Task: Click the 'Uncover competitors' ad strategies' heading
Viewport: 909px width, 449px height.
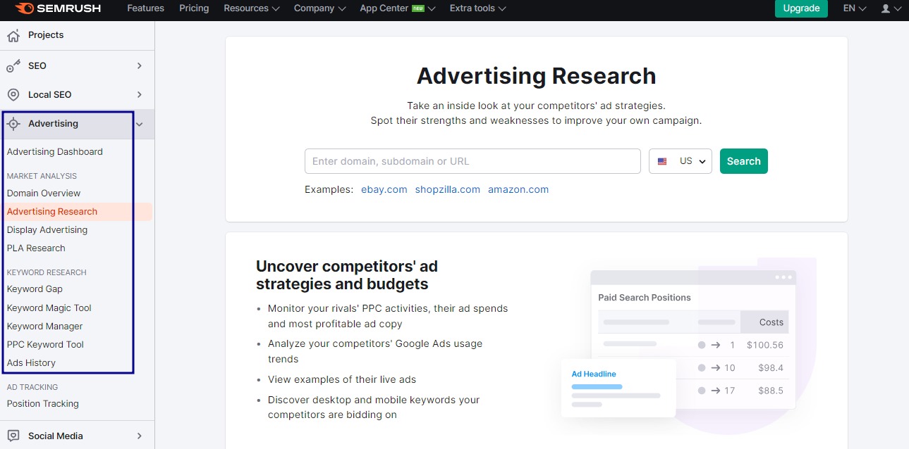Action: (347, 275)
